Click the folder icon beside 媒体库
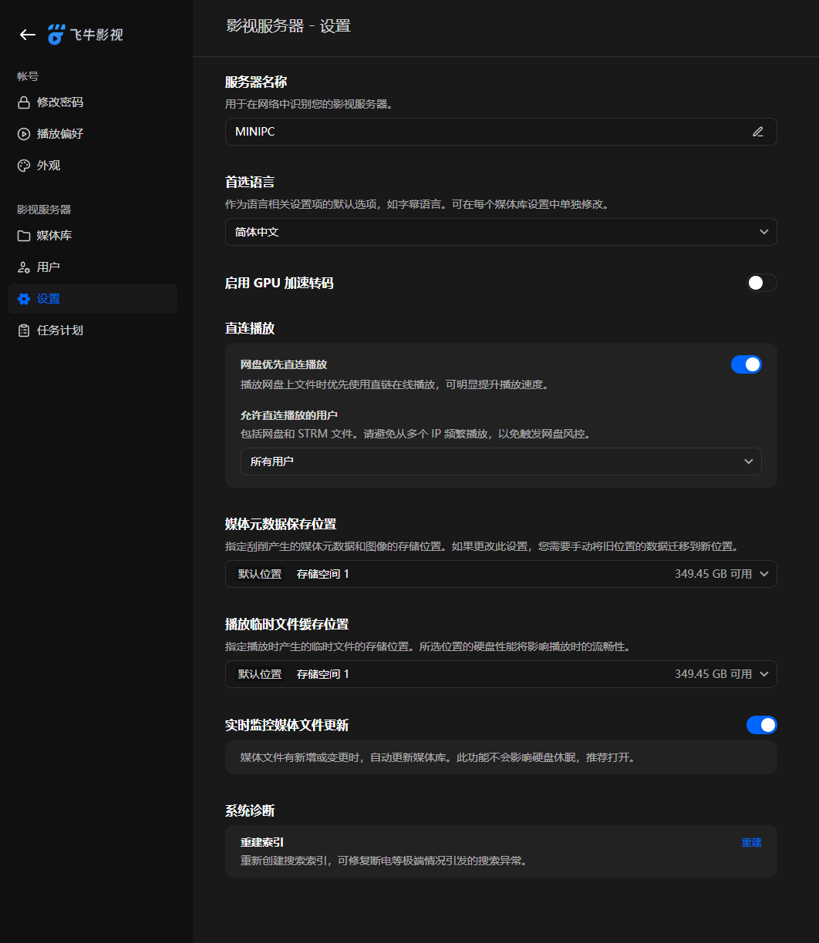The height and width of the screenshot is (943, 819). 24,236
